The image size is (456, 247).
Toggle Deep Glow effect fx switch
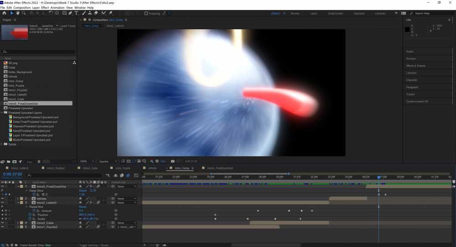point(2,190)
